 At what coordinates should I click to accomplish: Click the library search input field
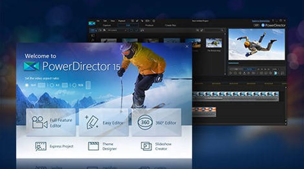[214, 30]
